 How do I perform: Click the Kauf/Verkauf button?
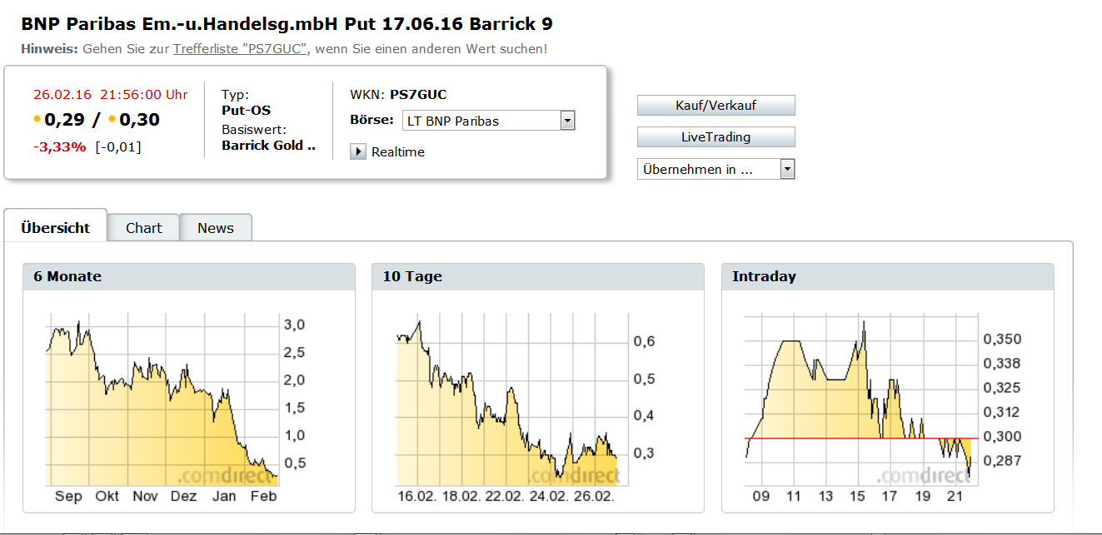pos(716,106)
